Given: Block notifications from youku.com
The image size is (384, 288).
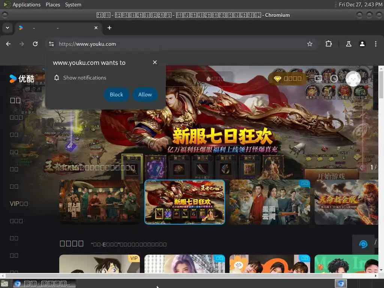Looking at the screenshot, I should coord(116,94).
